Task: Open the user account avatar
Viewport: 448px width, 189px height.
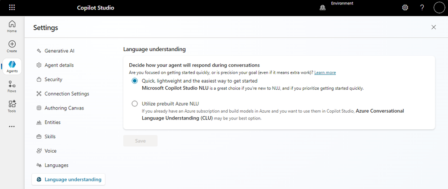Action: coord(439,8)
